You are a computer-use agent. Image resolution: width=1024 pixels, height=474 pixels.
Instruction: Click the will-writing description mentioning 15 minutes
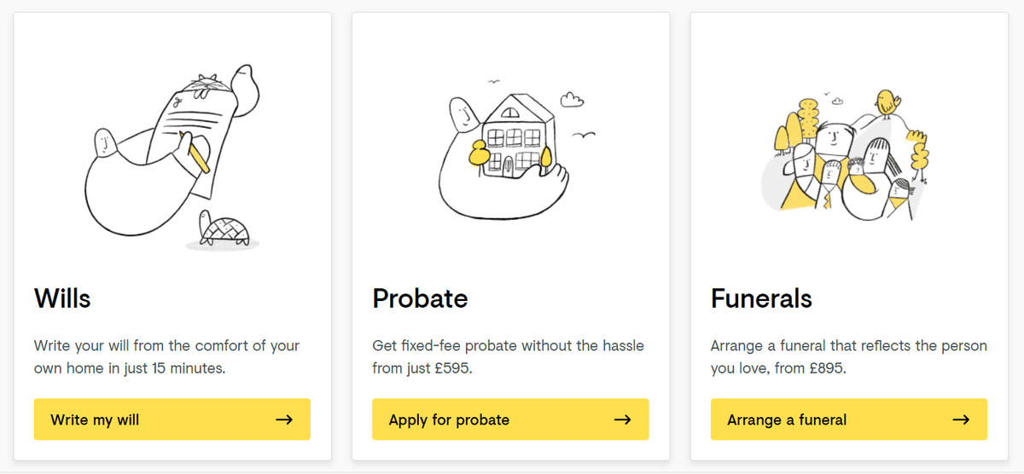pos(166,357)
